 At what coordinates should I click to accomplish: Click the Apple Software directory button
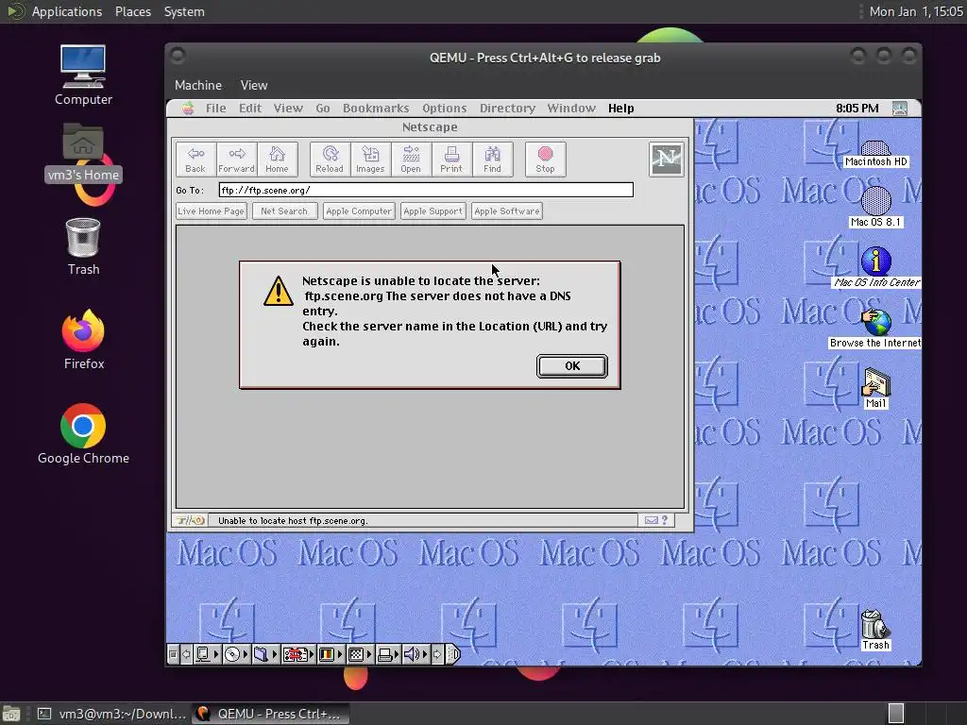(507, 211)
